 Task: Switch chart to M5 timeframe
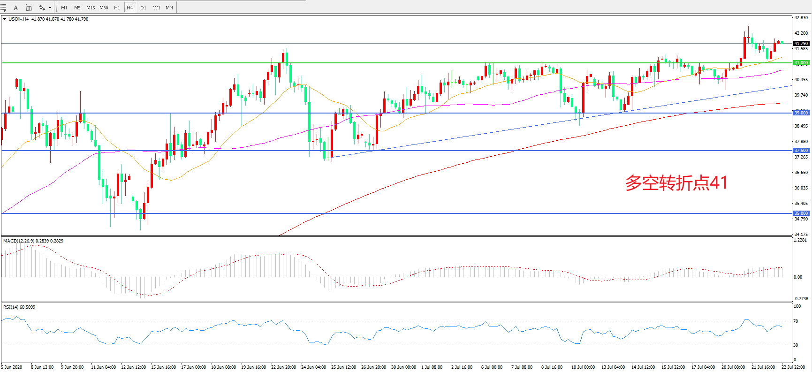[x=77, y=8]
